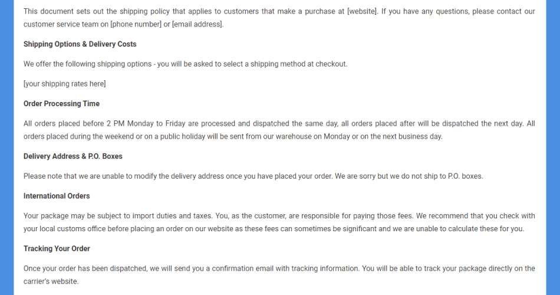
Task: Click the Tracking Your Order heading
Action: [57, 248]
